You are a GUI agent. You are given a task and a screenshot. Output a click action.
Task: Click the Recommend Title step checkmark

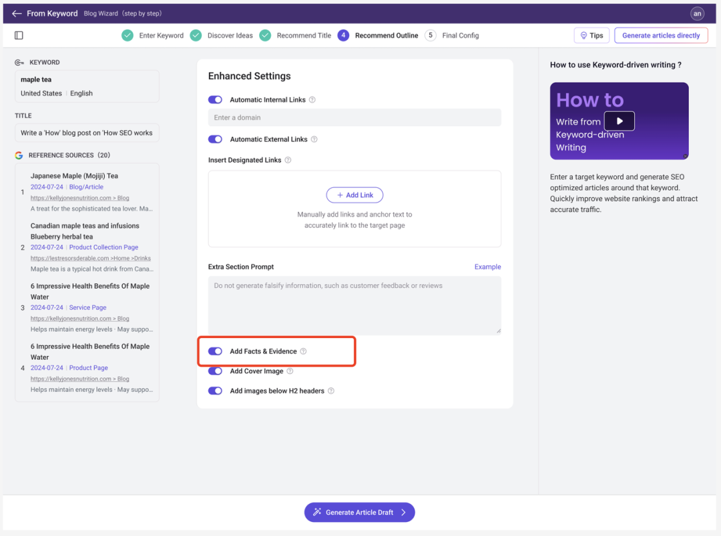(265, 35)
